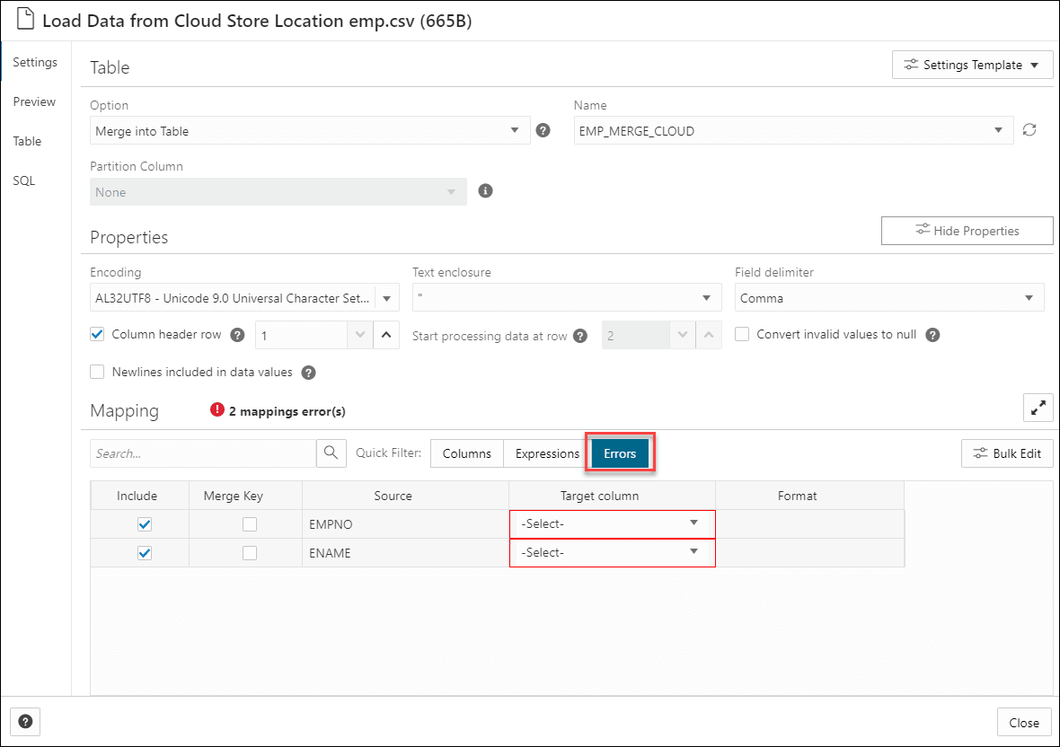Enable Convert invalid values to null

(x=742, y=335)
